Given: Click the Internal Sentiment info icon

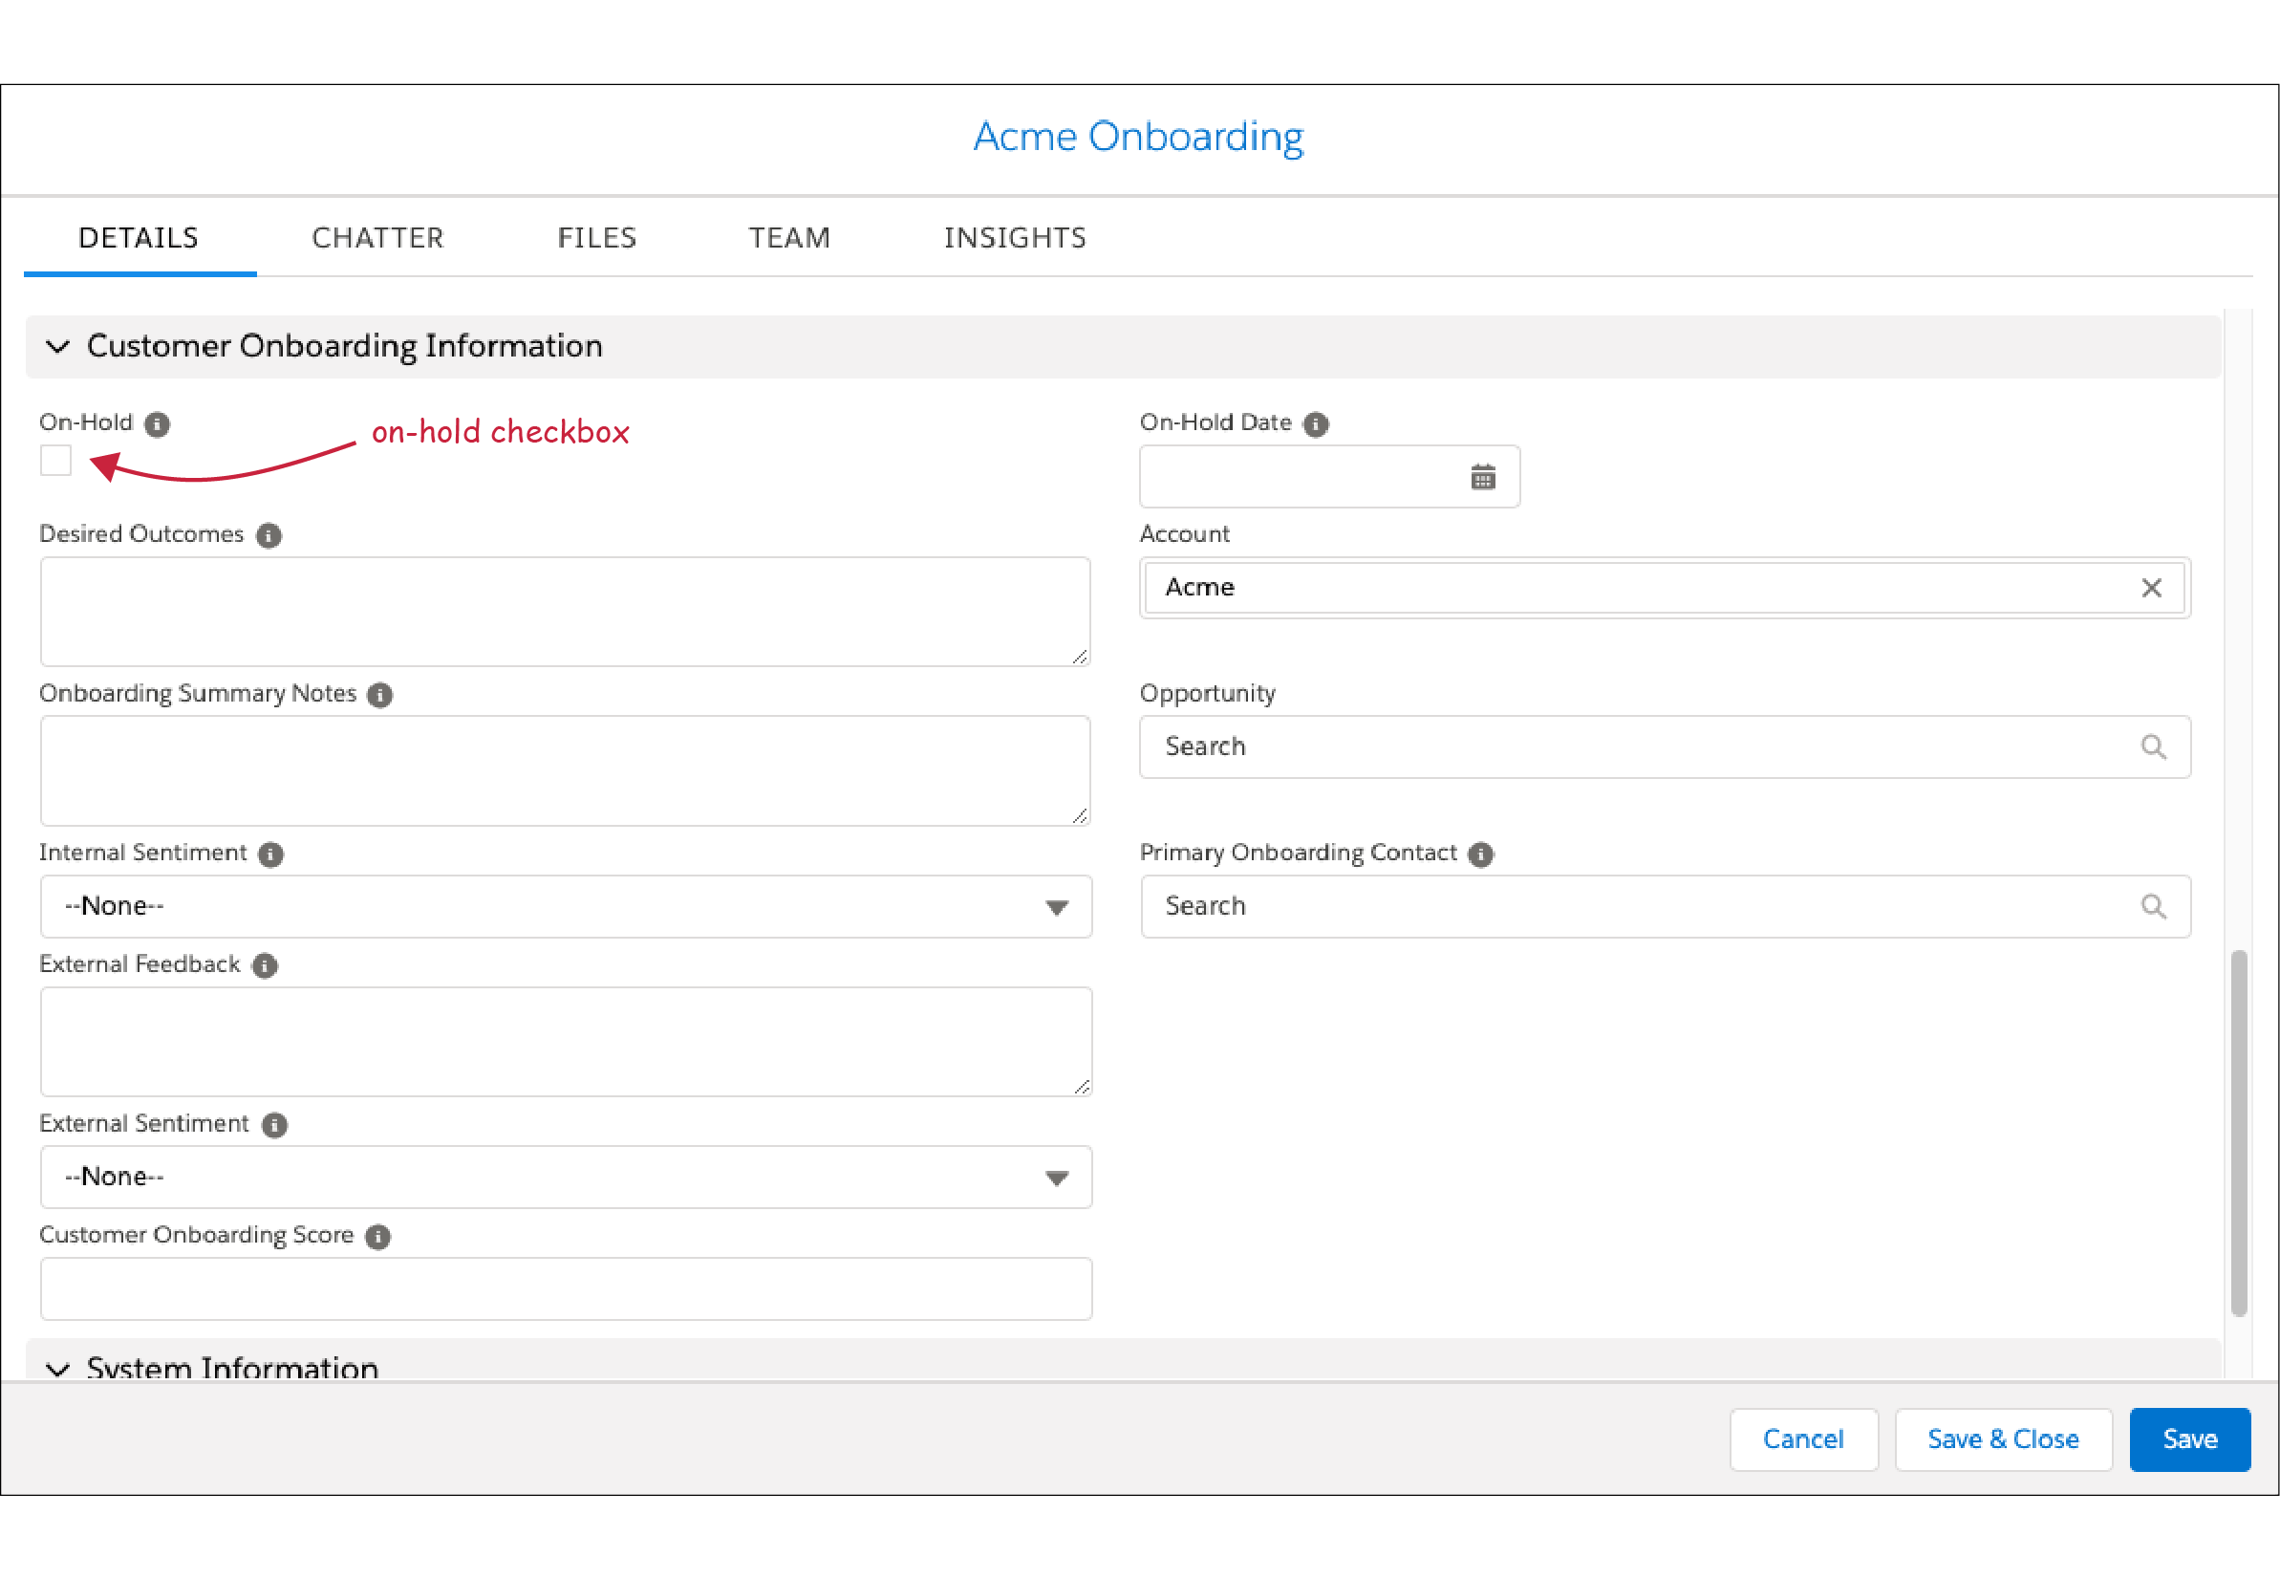Looking at the screenshot, I should point(271,854).
